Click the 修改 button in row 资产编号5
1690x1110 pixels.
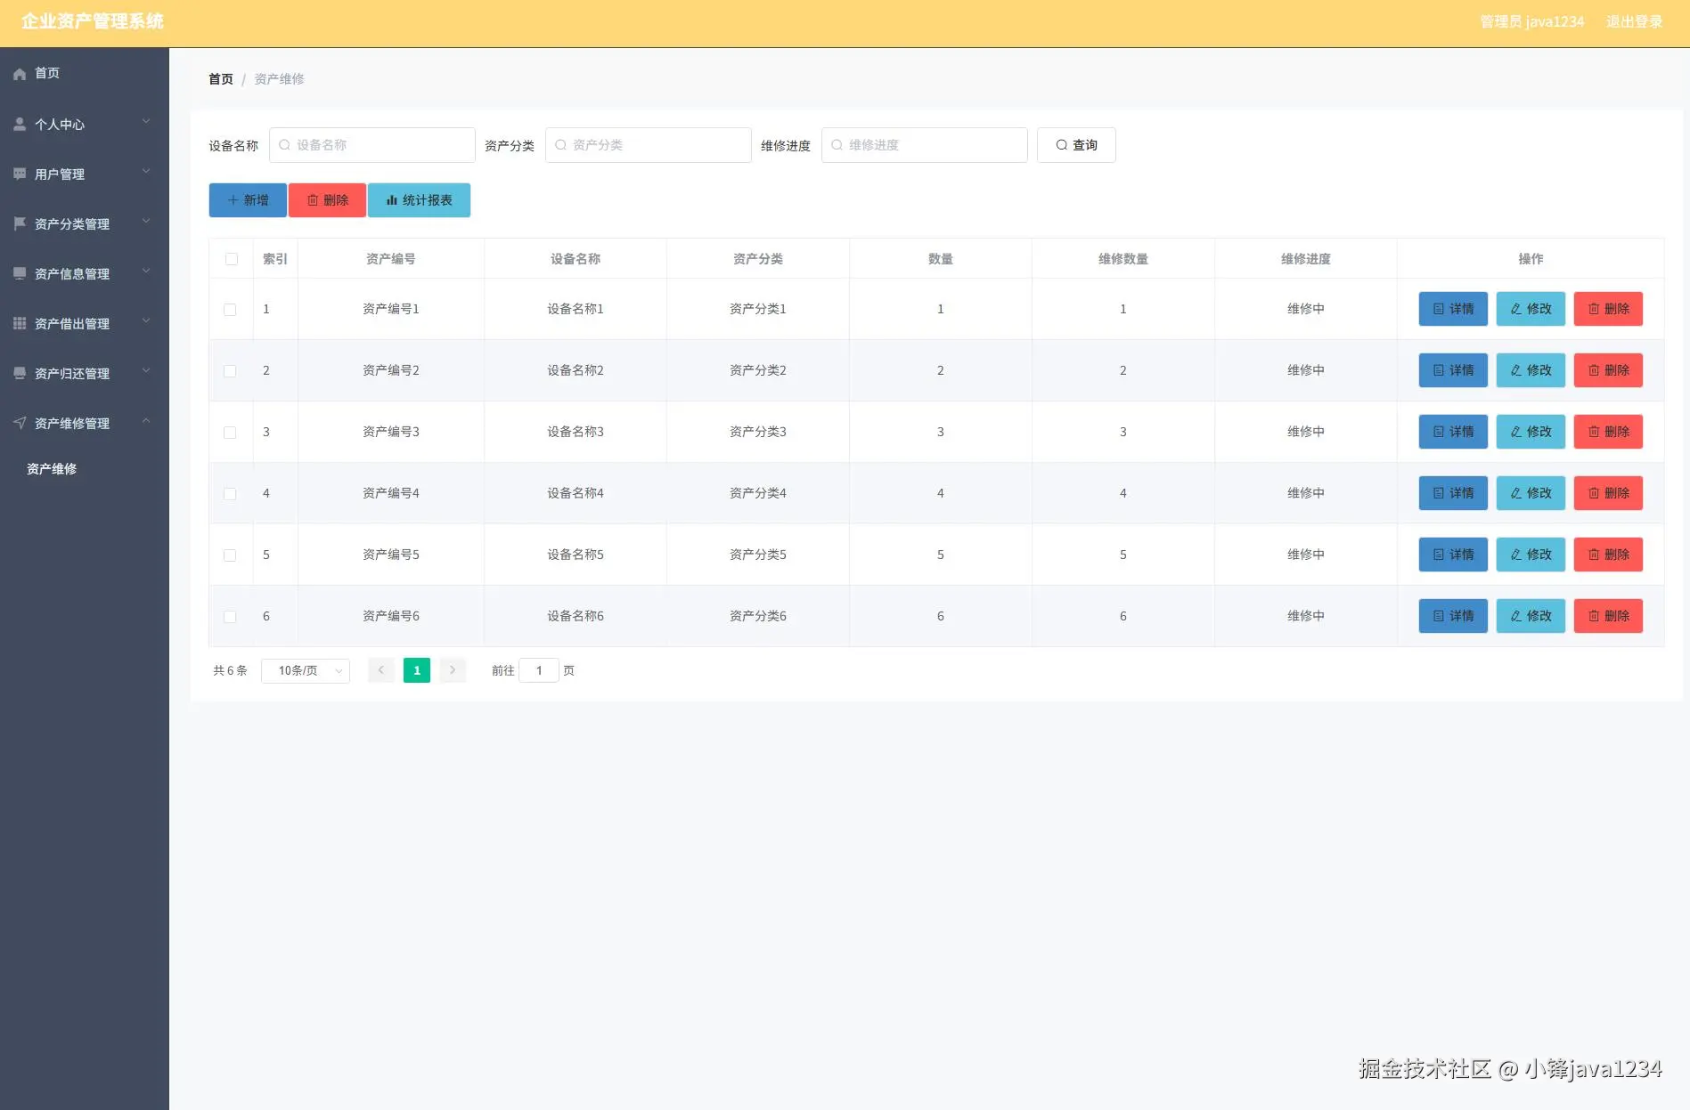coord(1531,555)
